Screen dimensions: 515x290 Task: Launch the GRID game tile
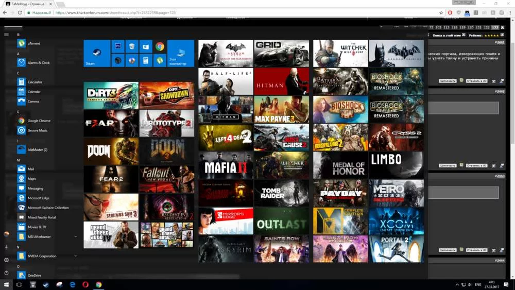(x=282, y=53)
